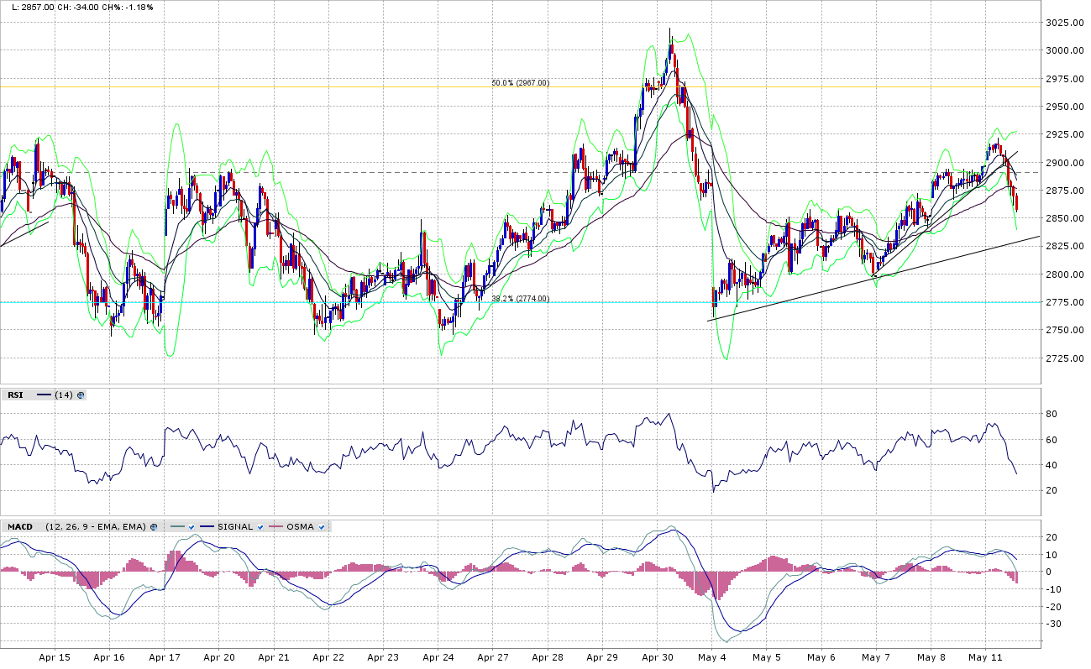This screenshot has height=669, width=1091.
Task: Click the OSMA pink line color swatch
Action: point(274,527)
